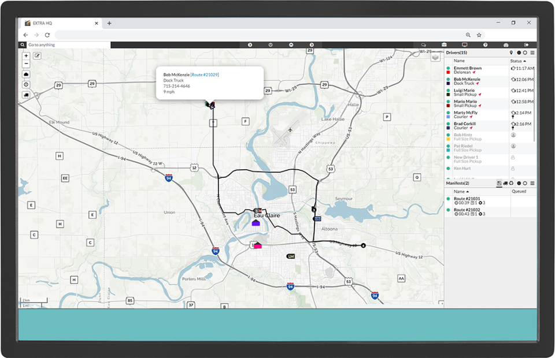The image size is (555, 358).
Task: Click the truck map tool button
Action: point(26,95)
